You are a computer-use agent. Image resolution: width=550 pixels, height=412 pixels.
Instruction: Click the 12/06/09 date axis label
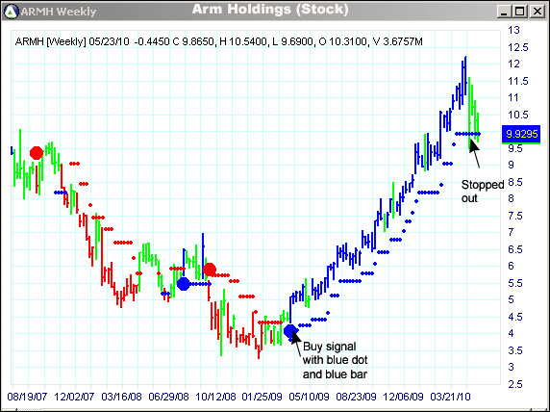pyautogui.click(x=403, y=397)
